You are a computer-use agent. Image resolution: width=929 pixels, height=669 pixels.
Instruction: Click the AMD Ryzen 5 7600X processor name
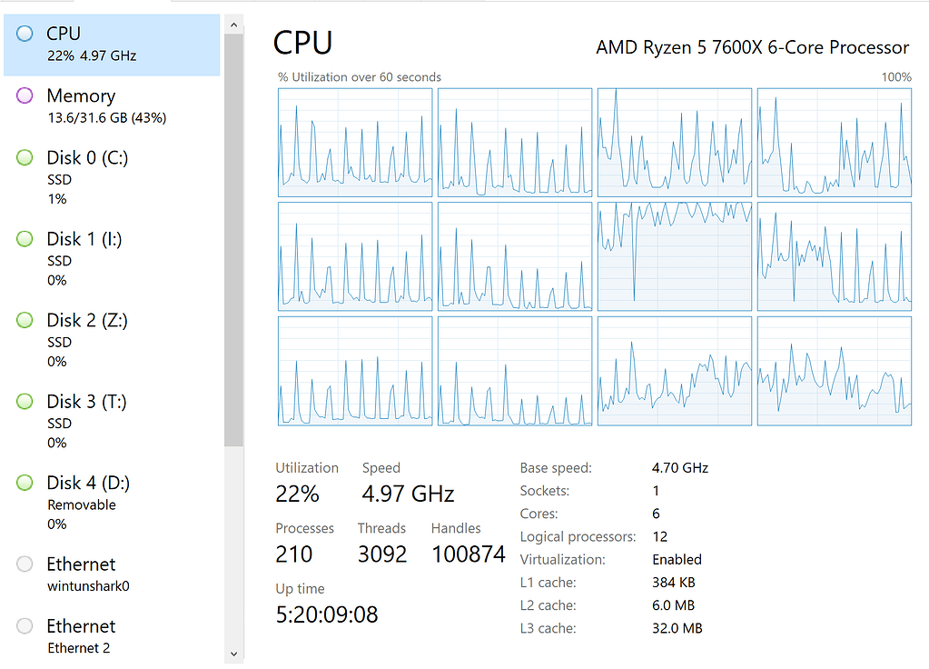click(x=752, y=48)
